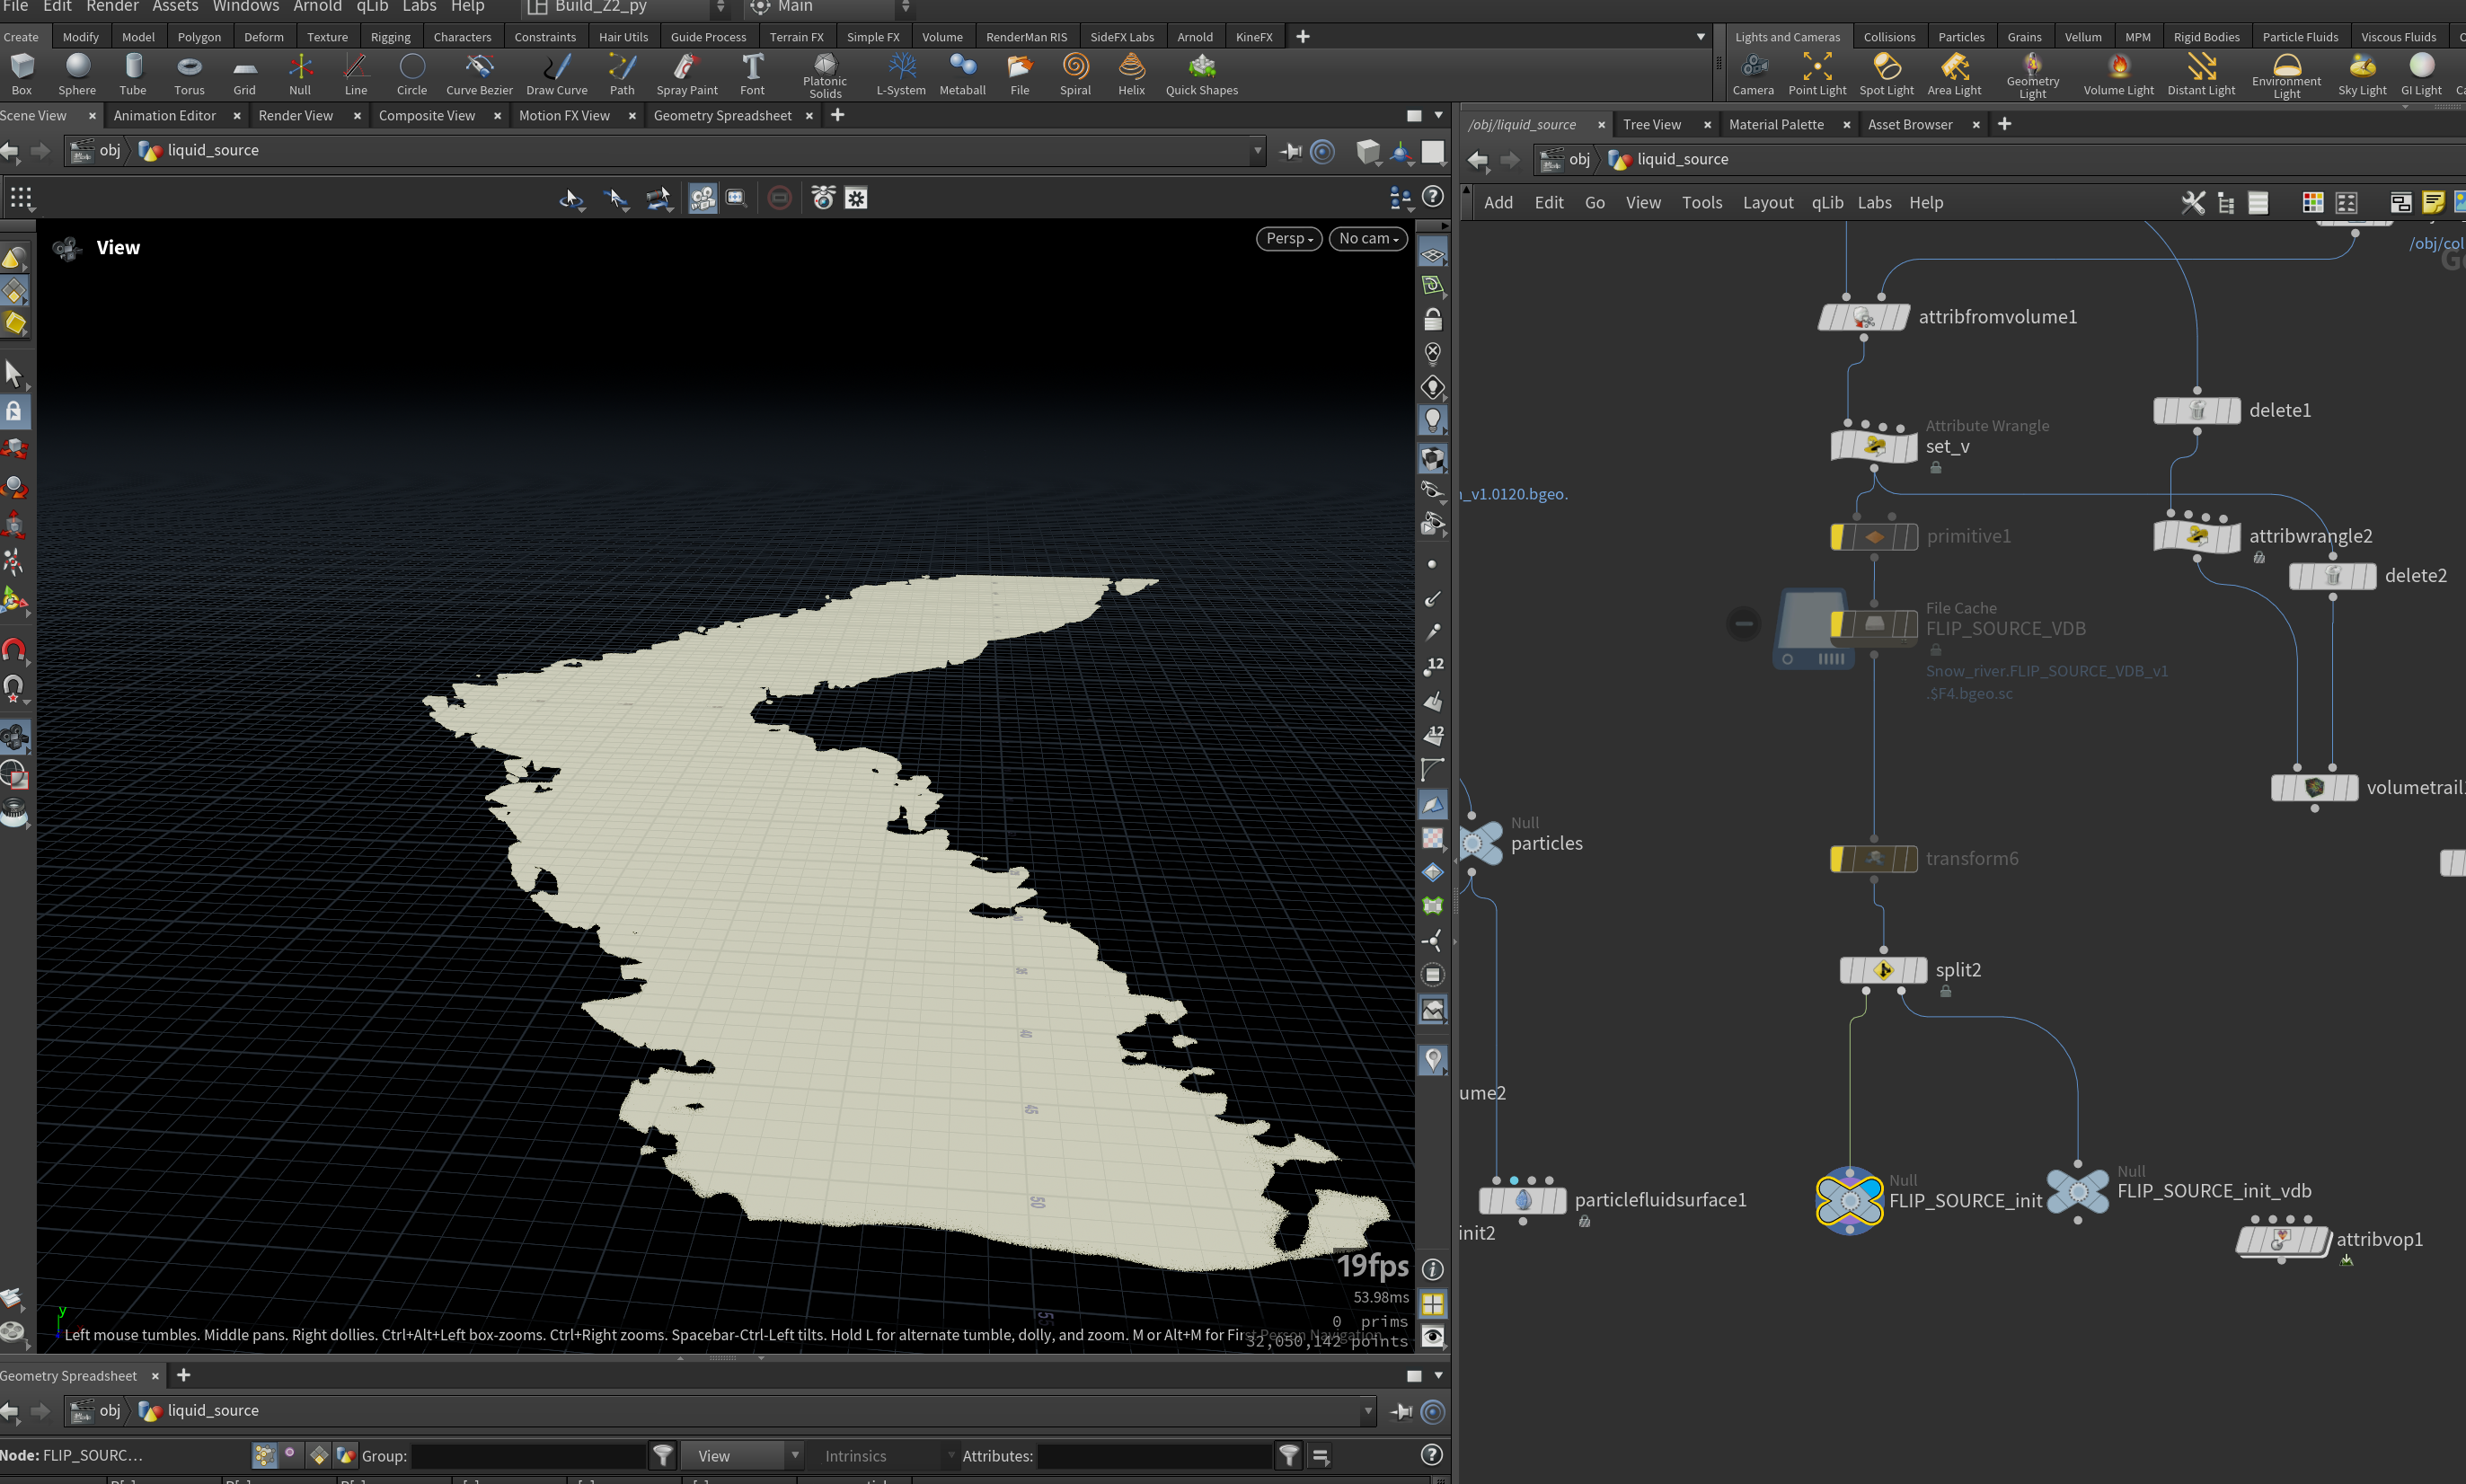Open the Persp viewport dropdown

1289,238
